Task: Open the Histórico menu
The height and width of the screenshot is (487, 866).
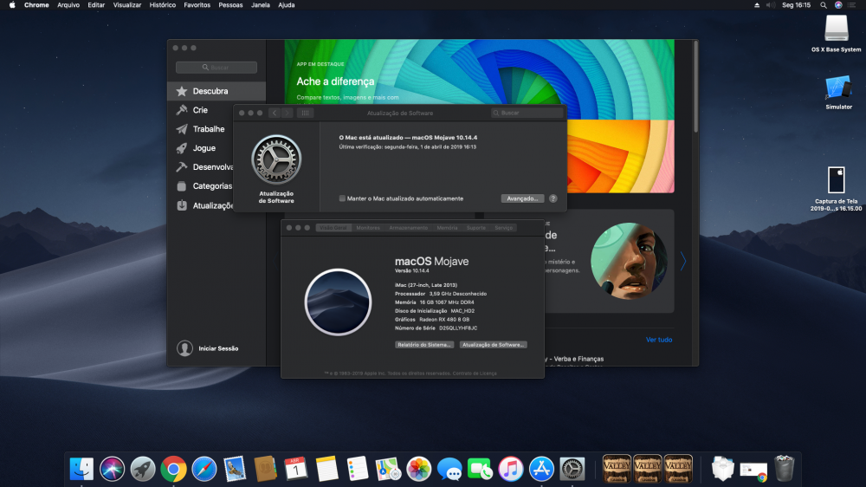Action: 163,5
